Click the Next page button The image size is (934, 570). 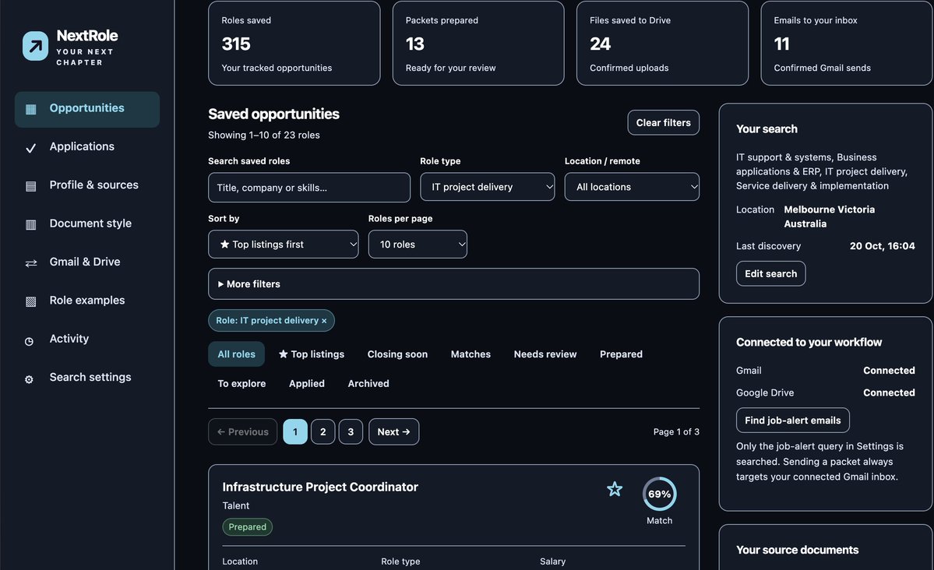point(393,432)
